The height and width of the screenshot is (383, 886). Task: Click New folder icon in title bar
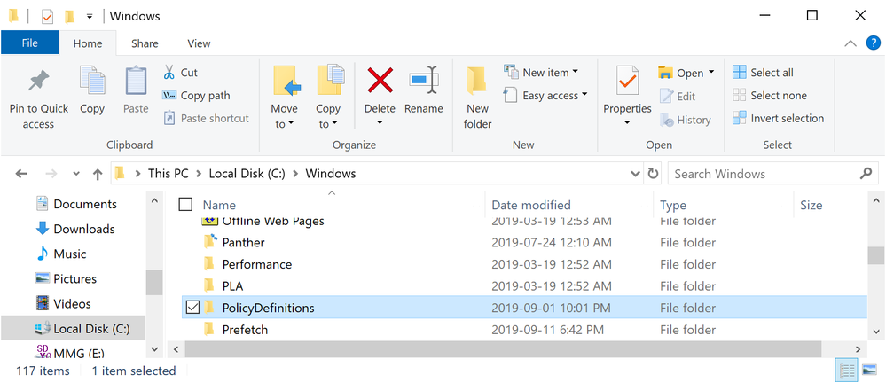[x=69, y=16]
